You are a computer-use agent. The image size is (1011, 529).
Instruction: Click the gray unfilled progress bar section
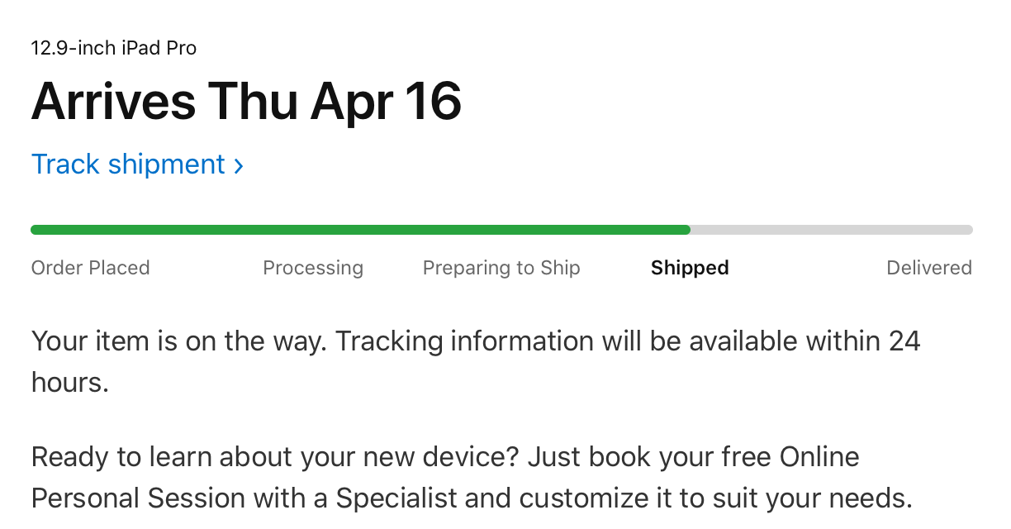(x=831, y=230)
